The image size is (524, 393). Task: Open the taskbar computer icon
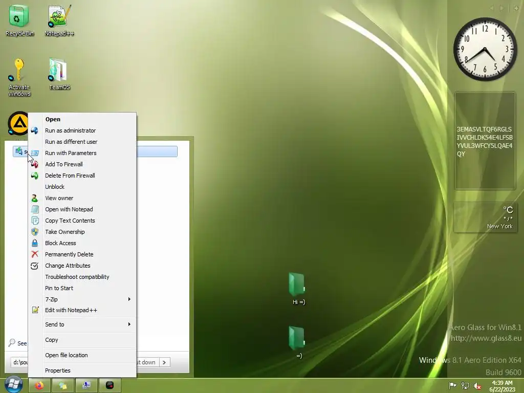86,385
